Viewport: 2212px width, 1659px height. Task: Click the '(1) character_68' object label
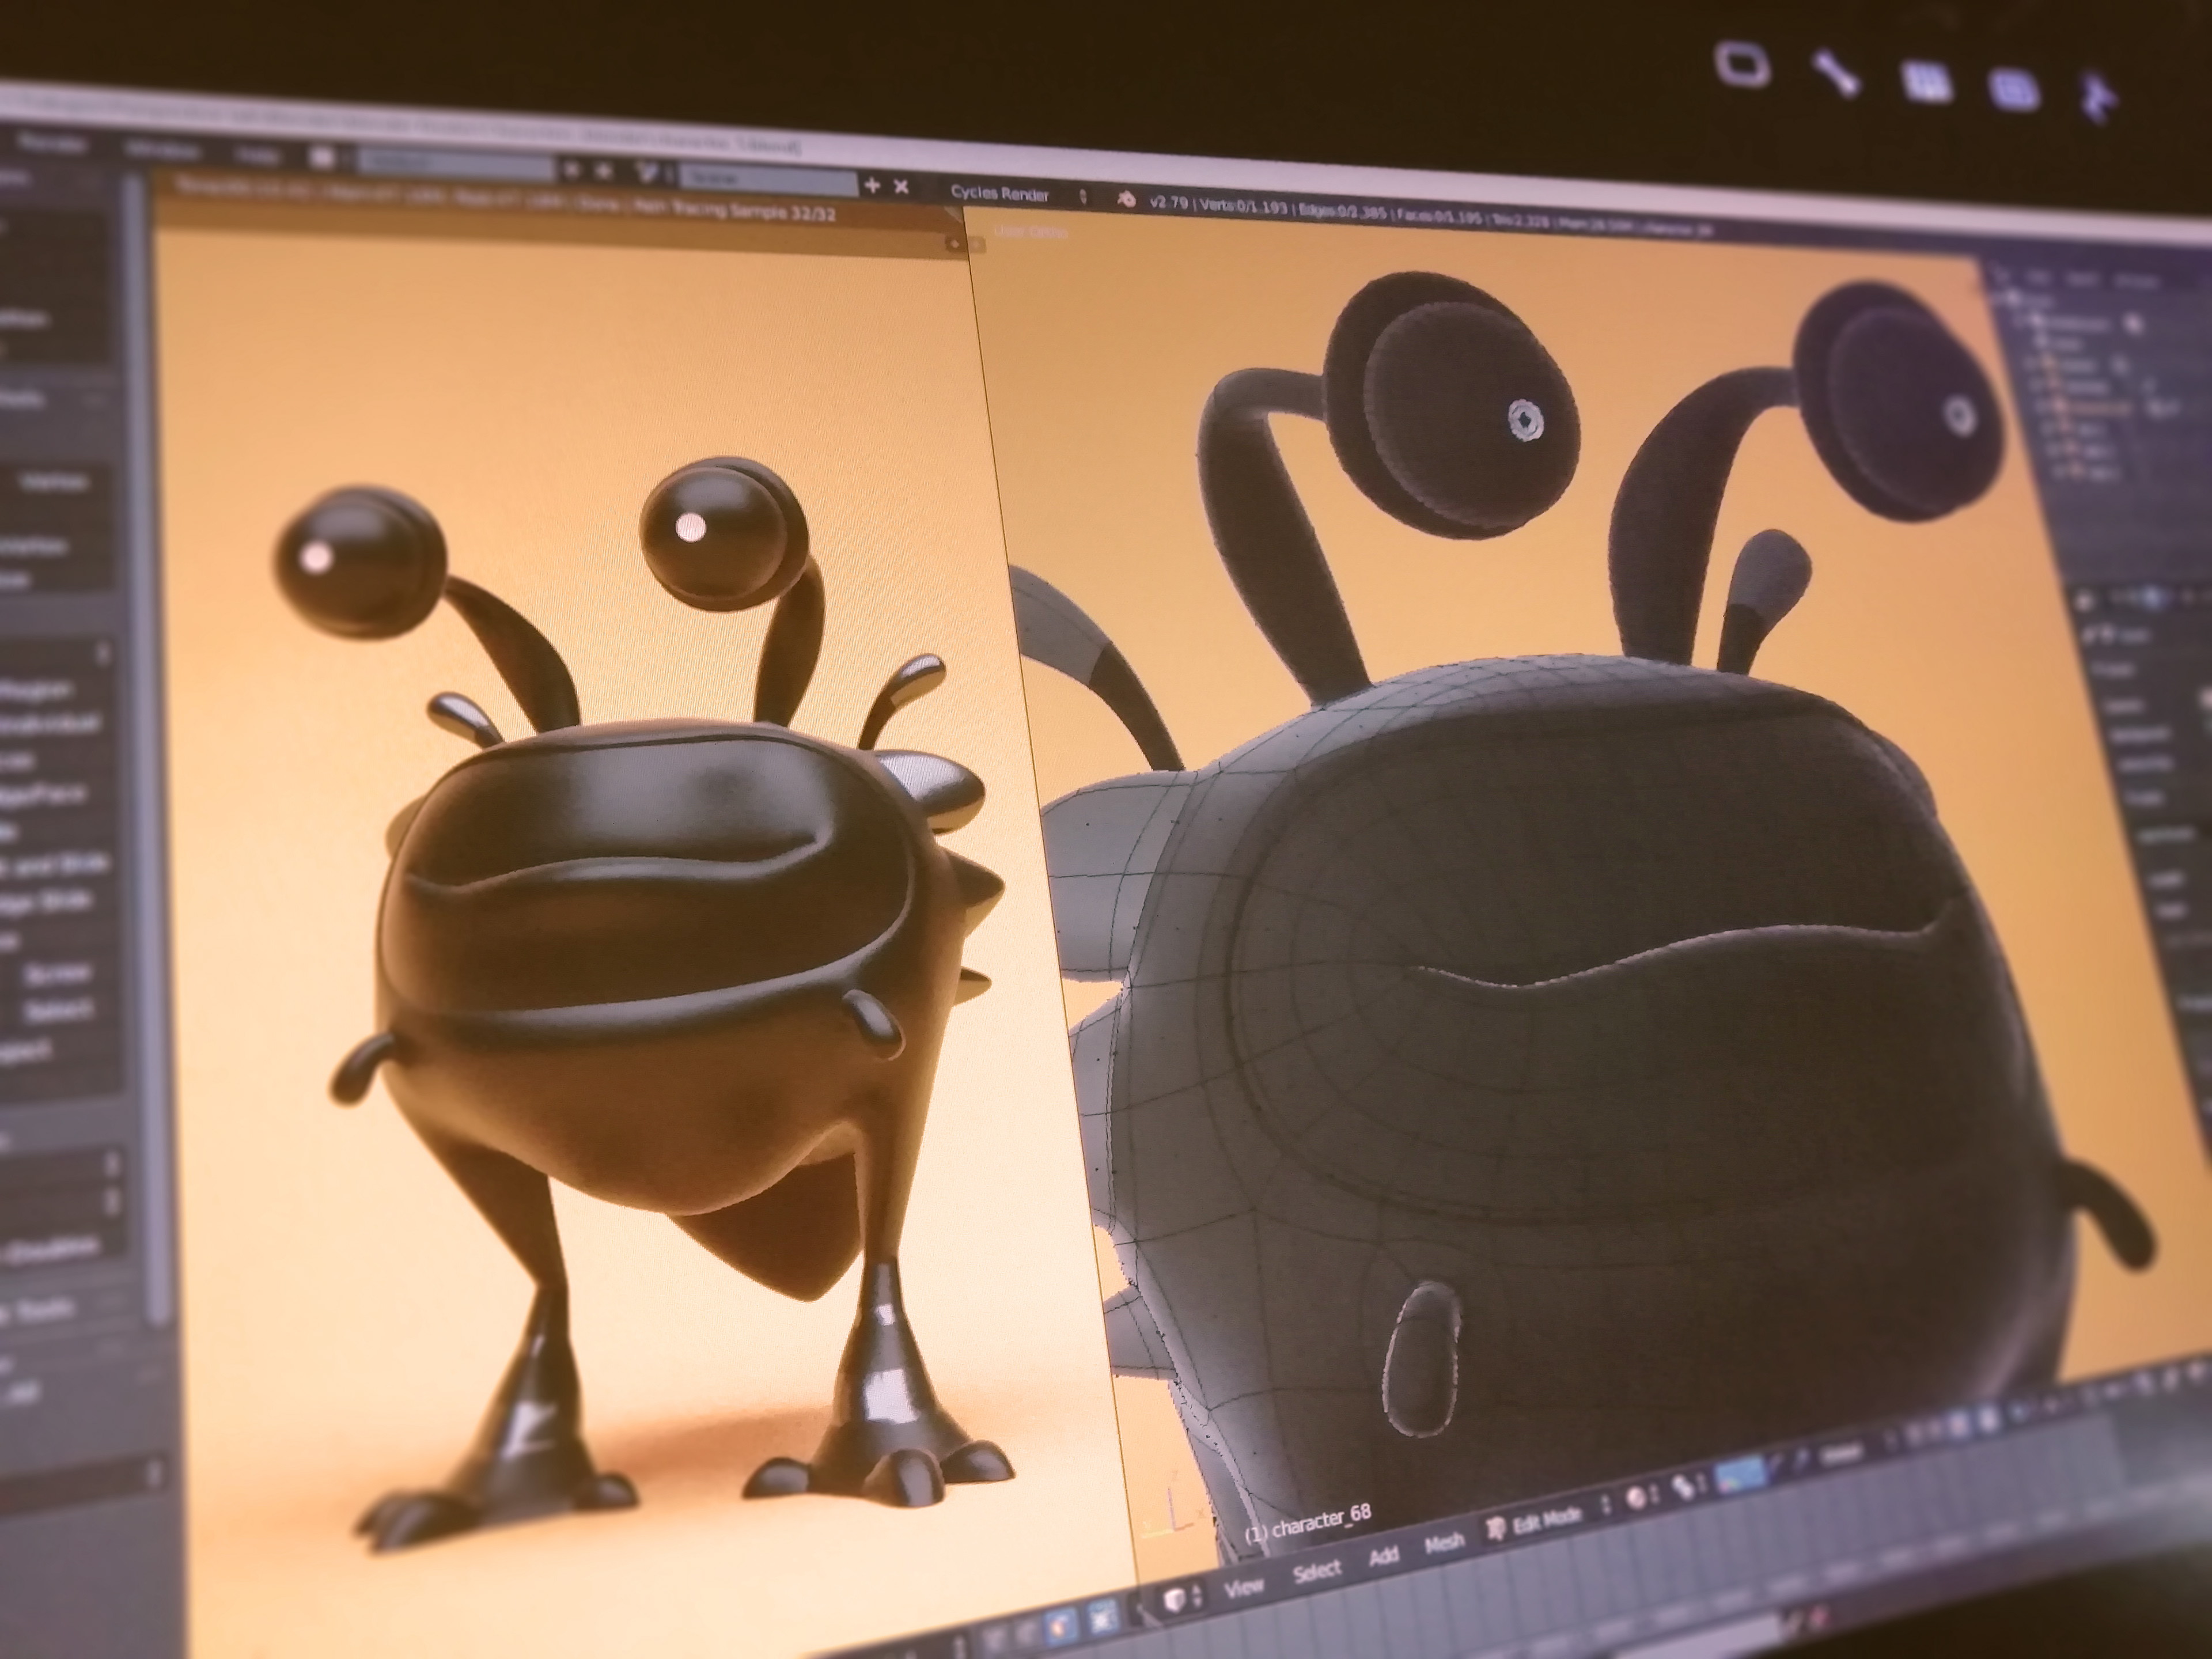[x=1308, y=1523]
